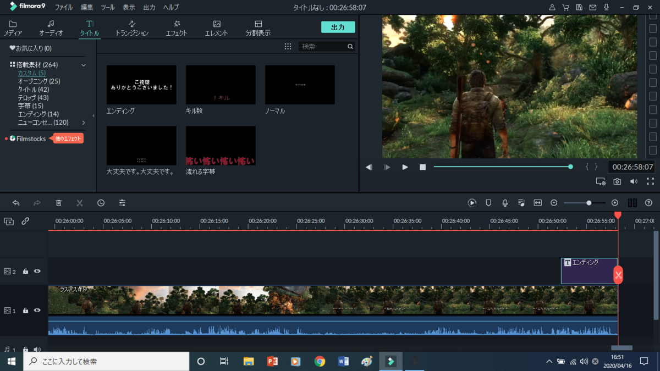The height and width of the screenshot is (371, 660).
Task: Select the キル数 title thumbnail
Action: (x=221, y=85)
